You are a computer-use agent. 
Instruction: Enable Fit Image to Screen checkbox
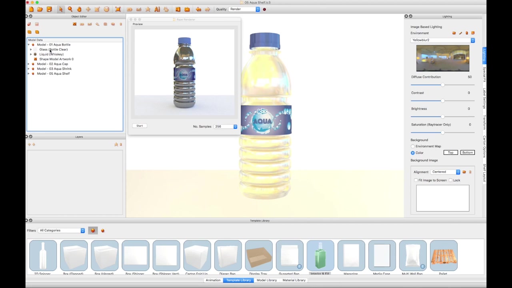click(416, 180)
